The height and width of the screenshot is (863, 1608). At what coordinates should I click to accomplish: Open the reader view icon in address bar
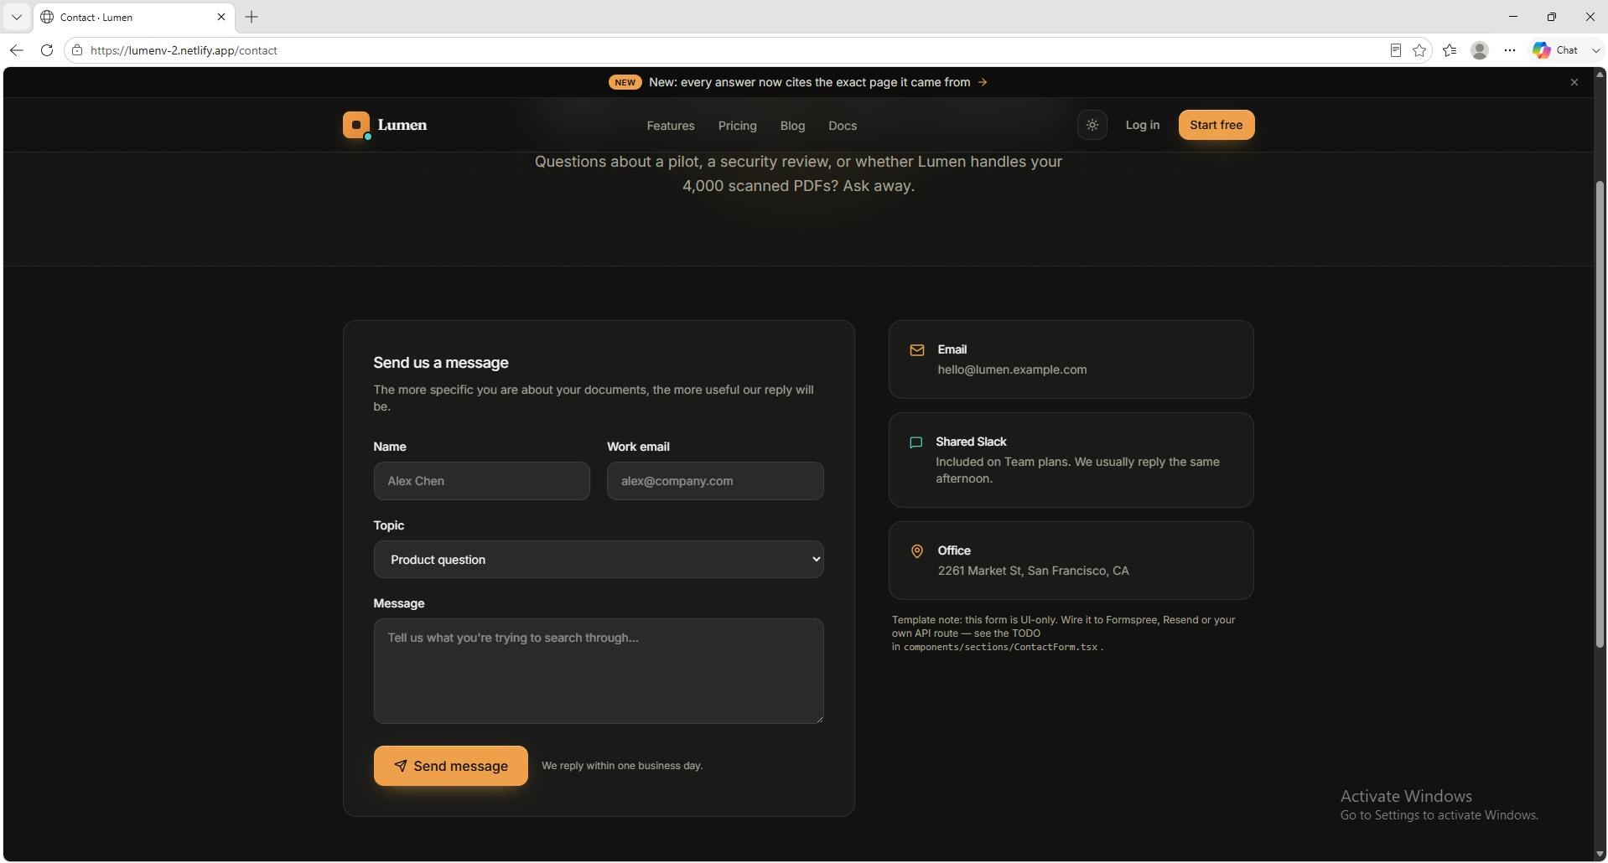[1395, 50]
